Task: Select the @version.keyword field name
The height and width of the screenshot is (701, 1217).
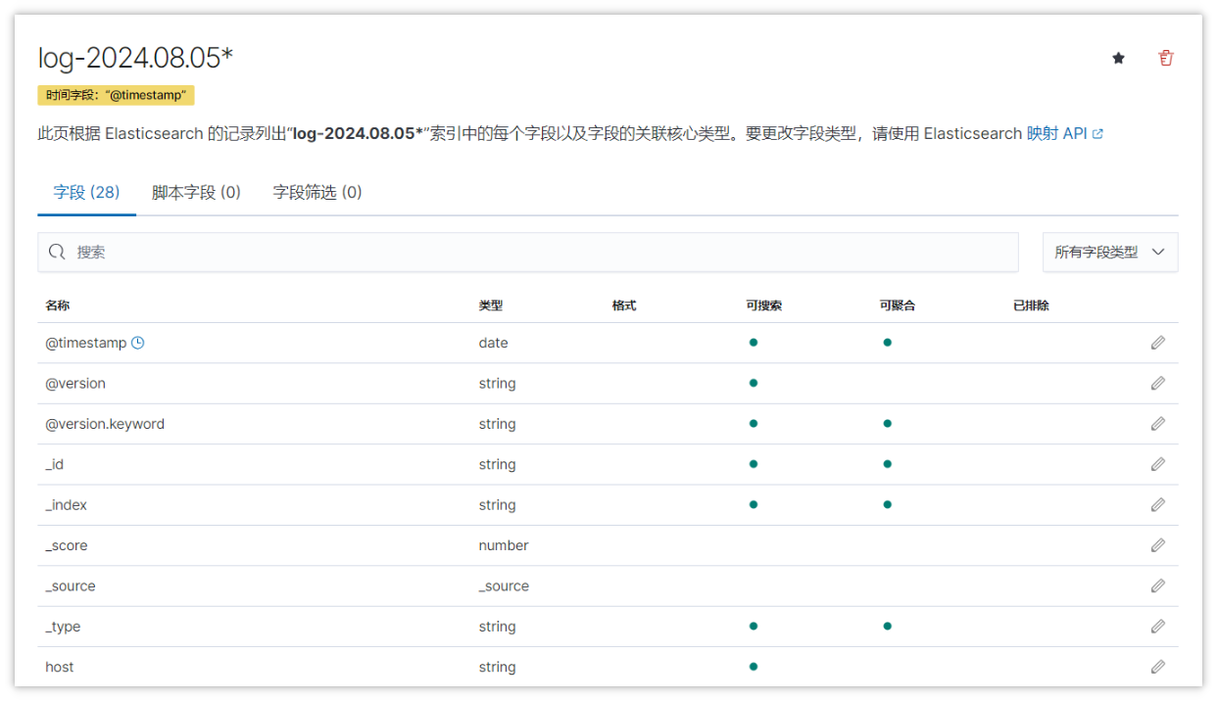Action: 105,424
